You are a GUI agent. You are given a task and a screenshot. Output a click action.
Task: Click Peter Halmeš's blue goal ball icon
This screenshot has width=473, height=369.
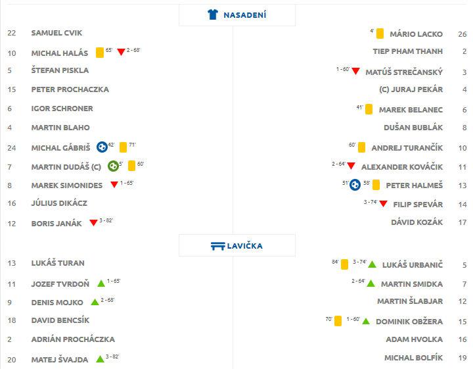(x=355, y=185)
